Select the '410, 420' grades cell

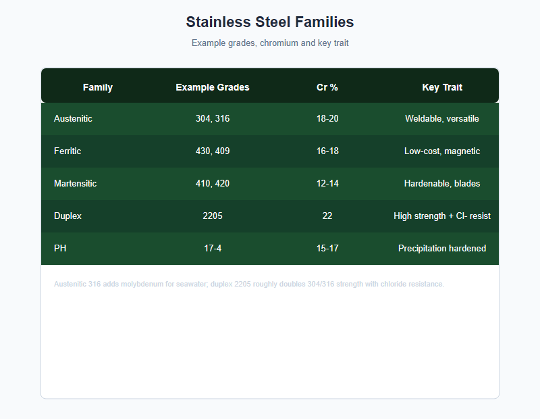point(213,184)
